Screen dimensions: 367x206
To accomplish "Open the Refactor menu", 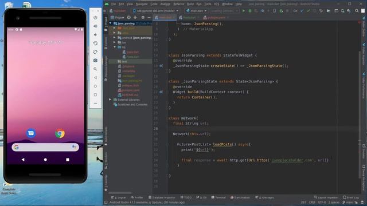I will click(179, 4).
